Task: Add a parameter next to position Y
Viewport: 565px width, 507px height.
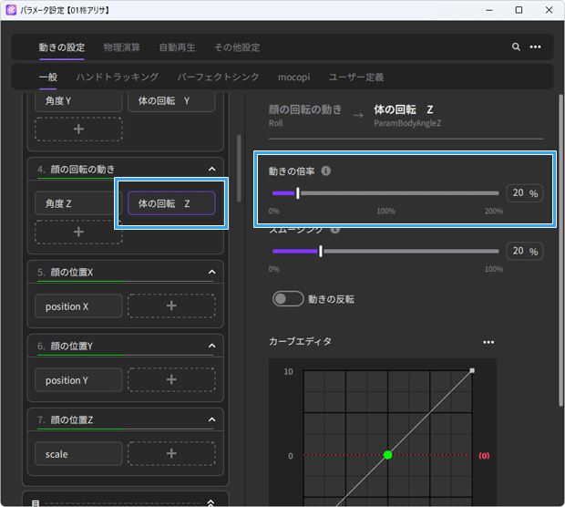Action: pyautogui.click(x=171, y=379)
